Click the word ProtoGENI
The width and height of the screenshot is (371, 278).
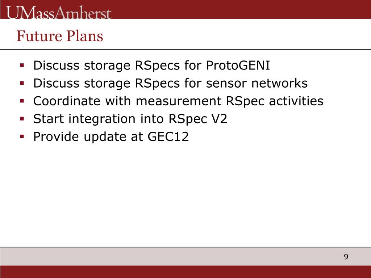[238, 65]
